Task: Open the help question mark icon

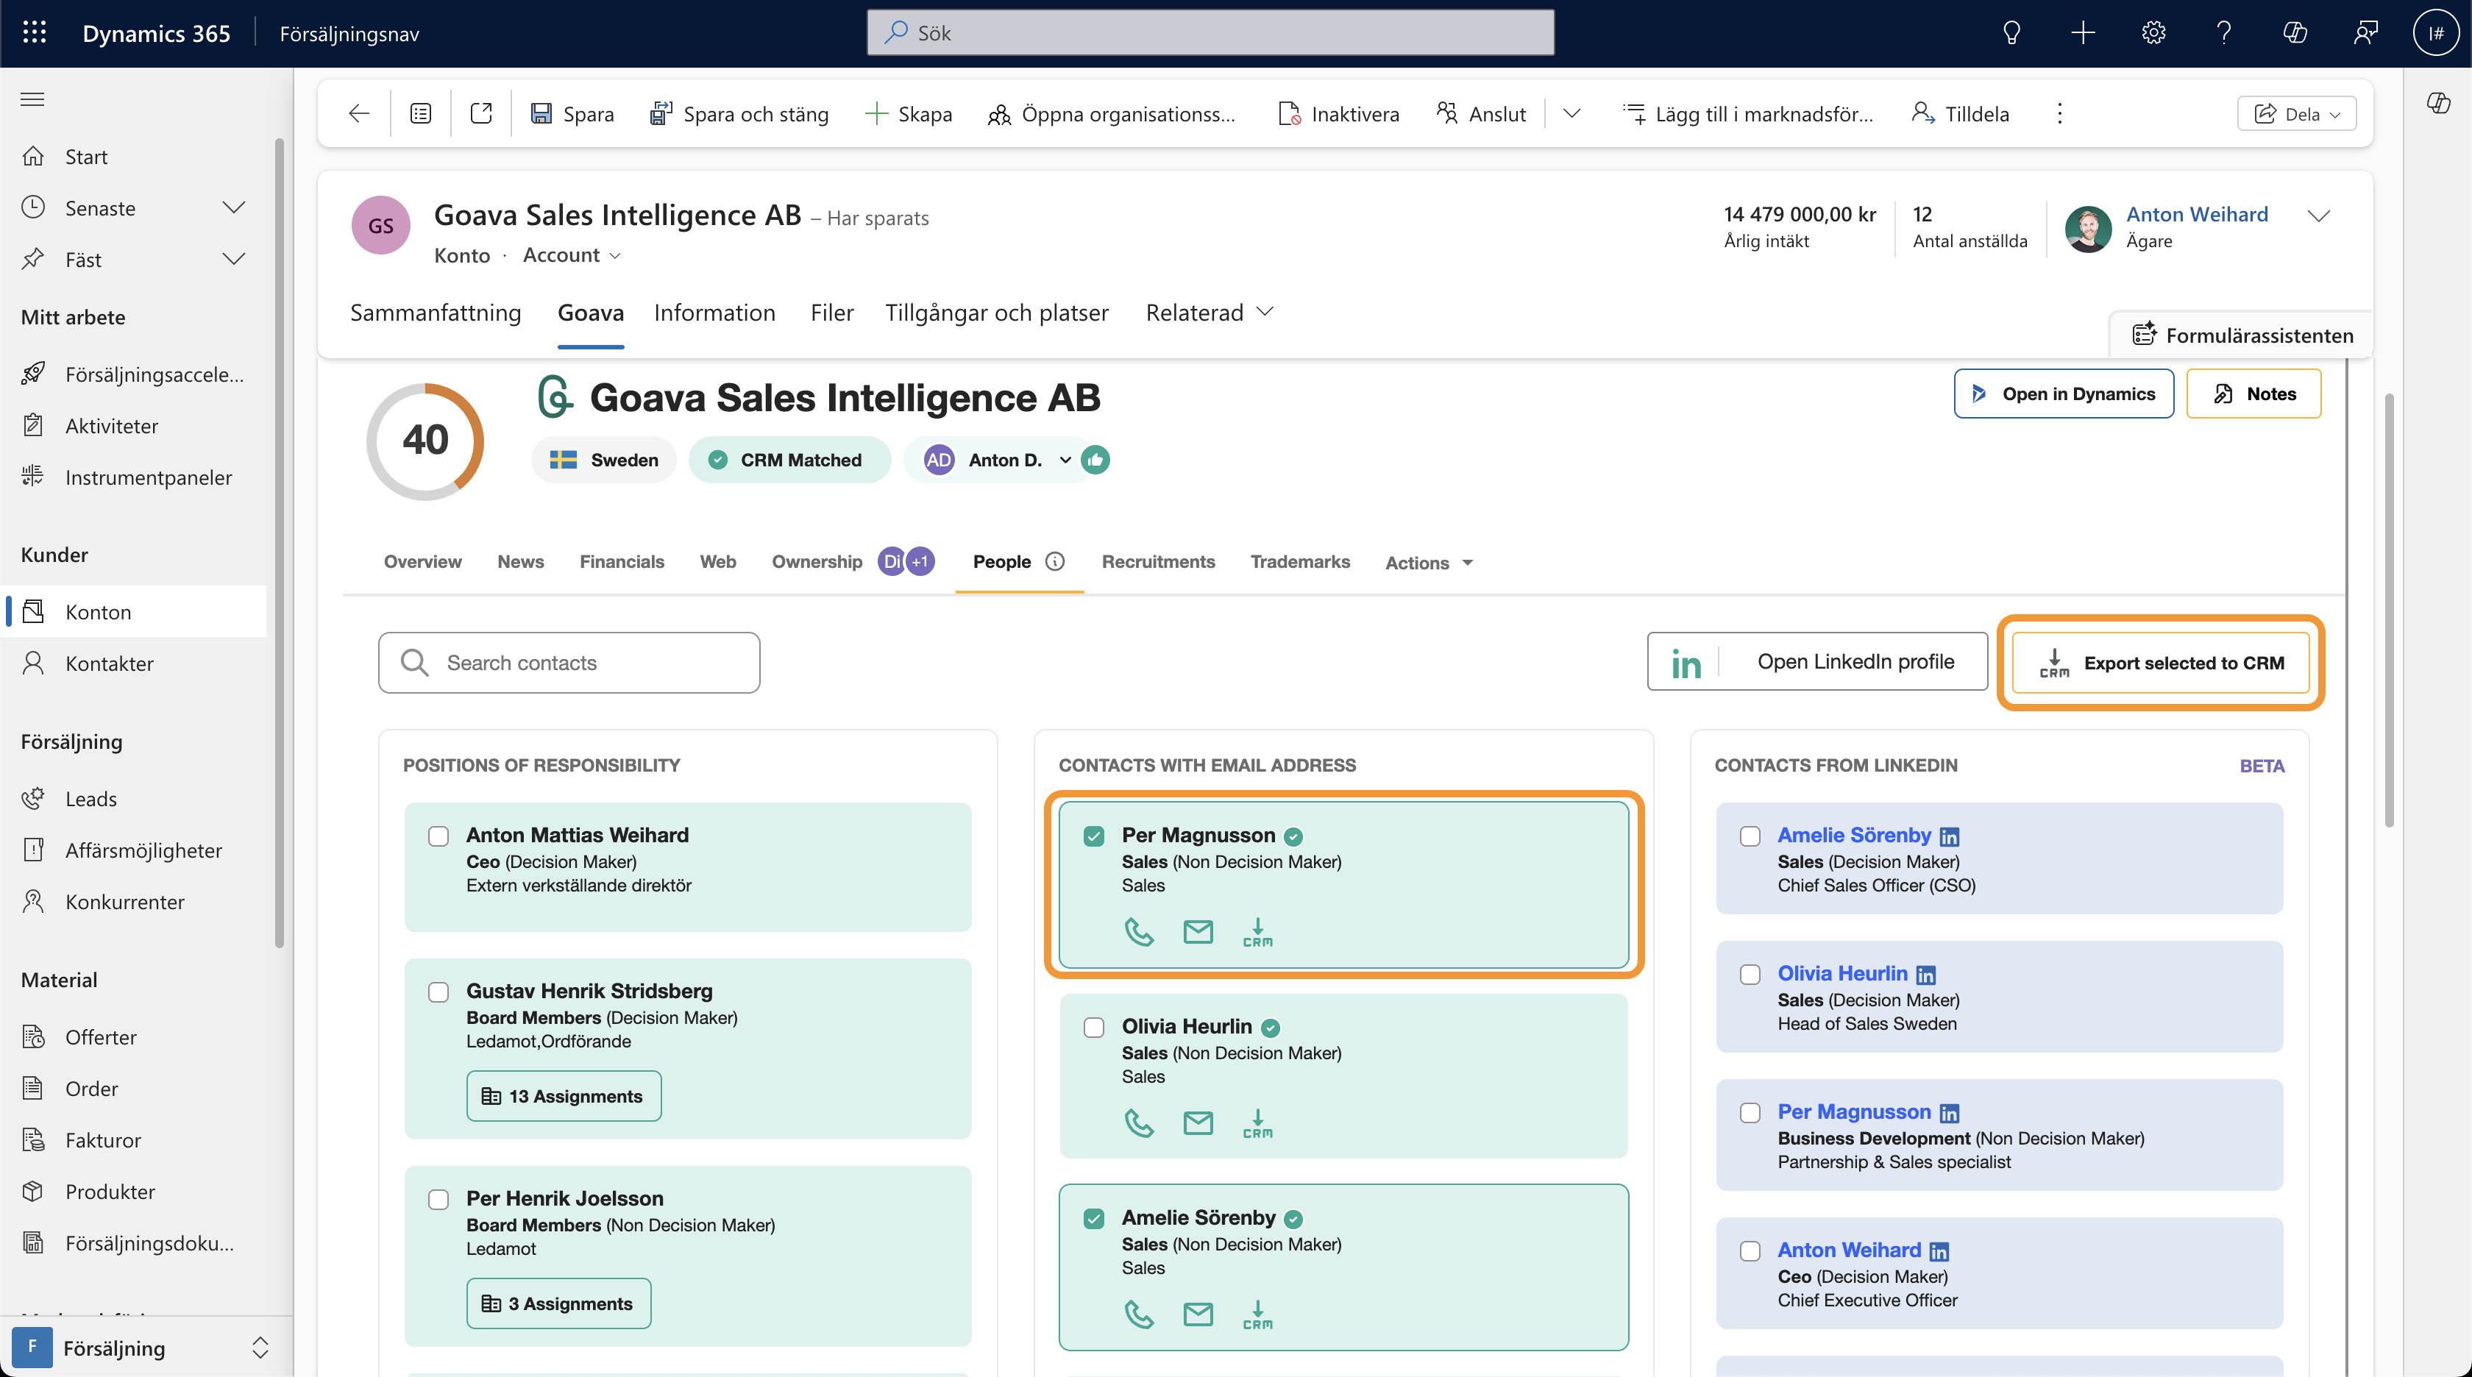Action: (2223, 32)
